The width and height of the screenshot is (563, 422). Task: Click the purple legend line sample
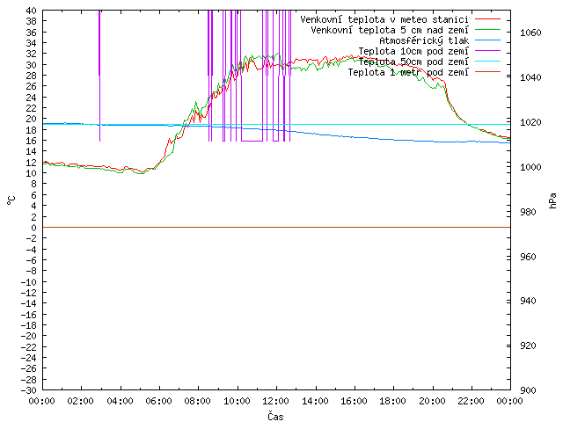[x=487, y=51]
